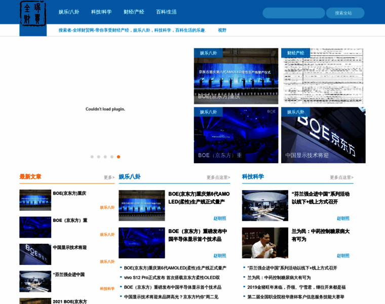Open 娱乐八卦 thumbnail for BOE重磅发布

[142, 243]
